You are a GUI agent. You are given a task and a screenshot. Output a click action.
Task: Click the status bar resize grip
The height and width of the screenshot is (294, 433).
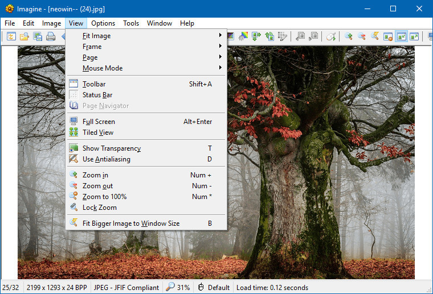coord(430,290)
